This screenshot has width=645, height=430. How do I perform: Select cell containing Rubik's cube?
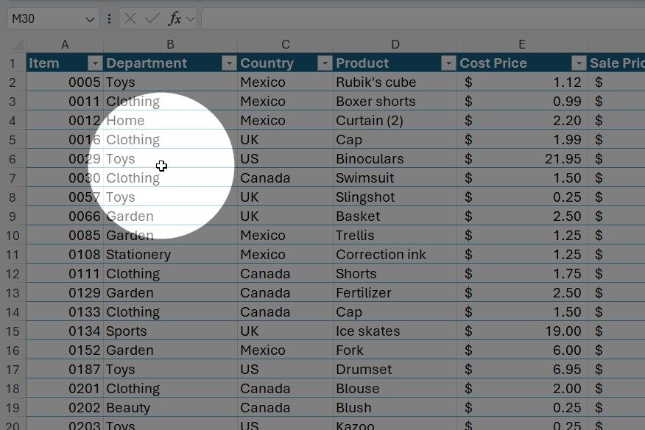pyautogui.click(x=395, y=82)
